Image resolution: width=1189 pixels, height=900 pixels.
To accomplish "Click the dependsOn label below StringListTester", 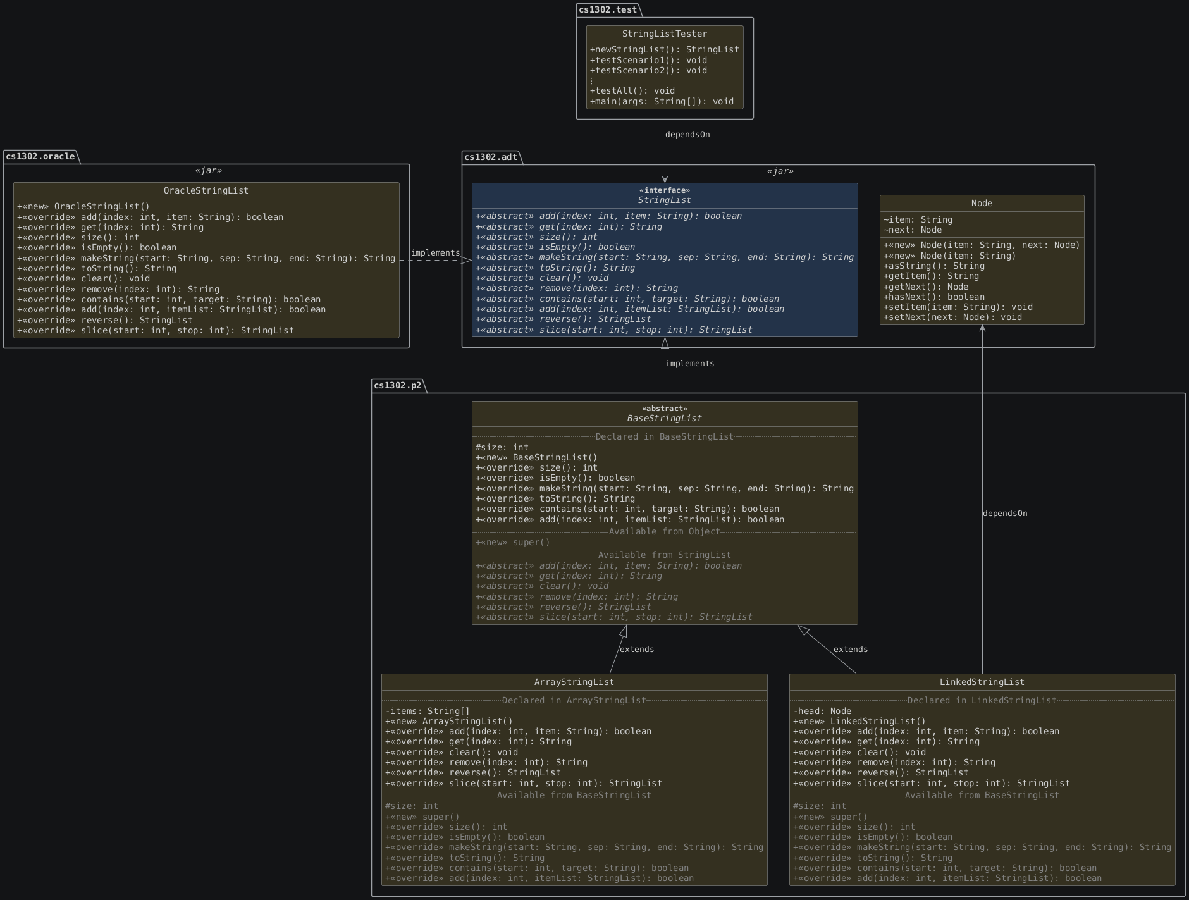I will pos(687,135).
